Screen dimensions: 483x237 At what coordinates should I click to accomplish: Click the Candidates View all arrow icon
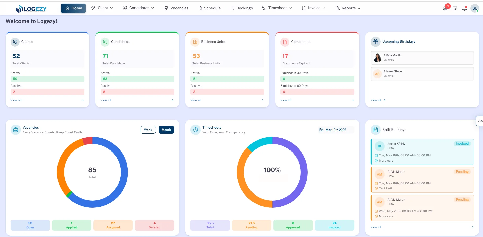[x=172, y=100]
